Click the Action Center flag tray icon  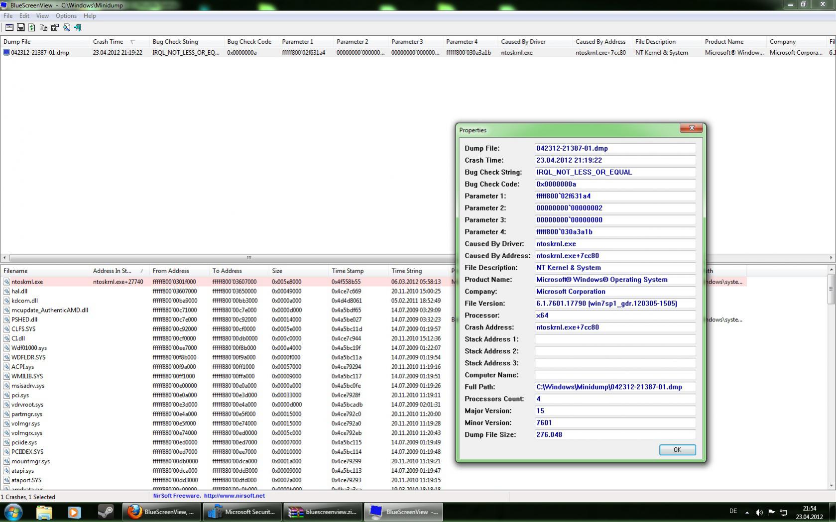(771, 512)
